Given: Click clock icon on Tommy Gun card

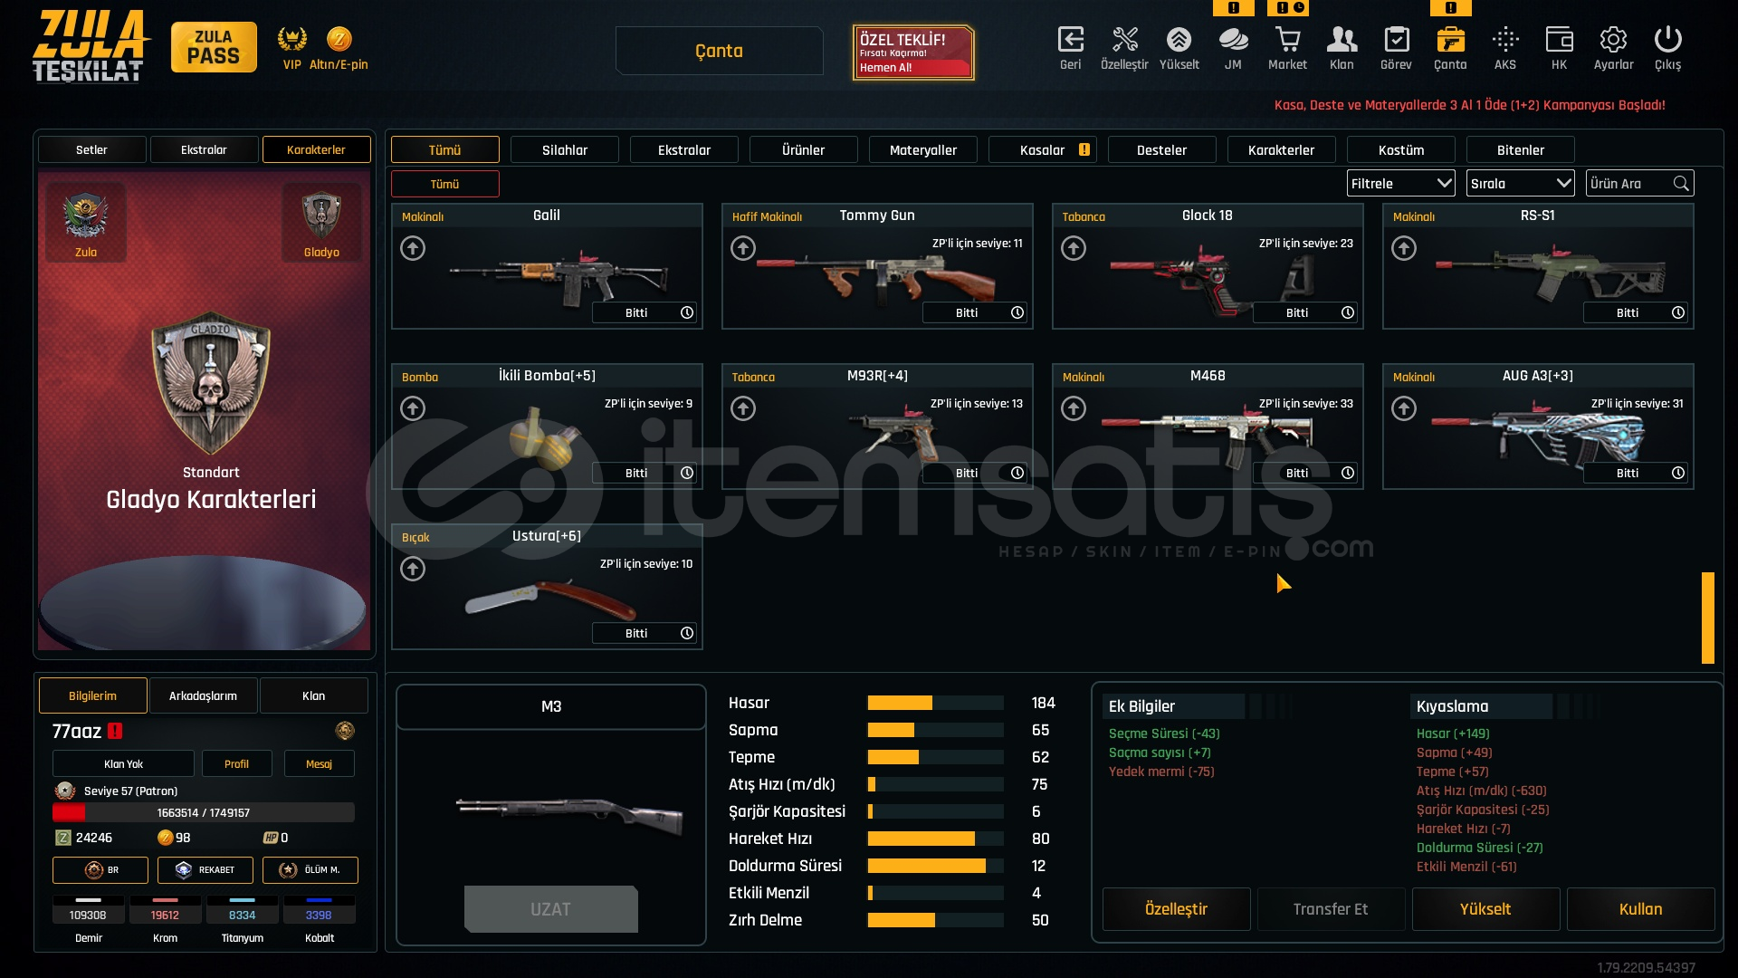Looking at the screenshot, I should [1017, 312].
